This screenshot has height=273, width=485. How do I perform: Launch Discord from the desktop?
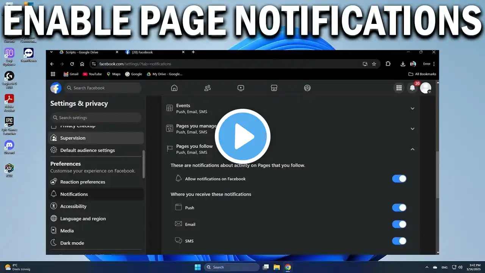coord(9,147)
